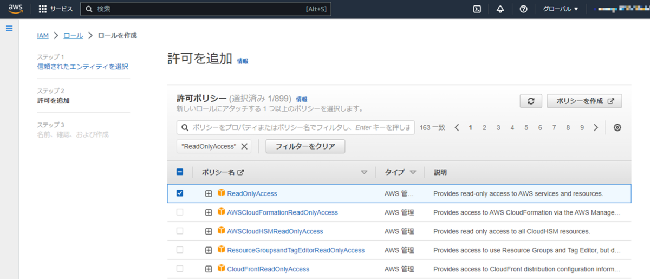The width and height of the screenshot is (650, 279).
Task: Refresh the policy list
Action: click(531, 101)
